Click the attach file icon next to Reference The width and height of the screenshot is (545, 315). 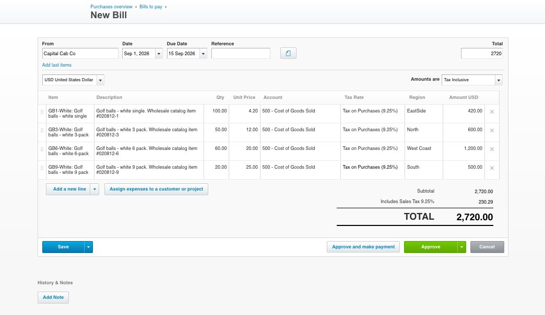click(288, 53)
